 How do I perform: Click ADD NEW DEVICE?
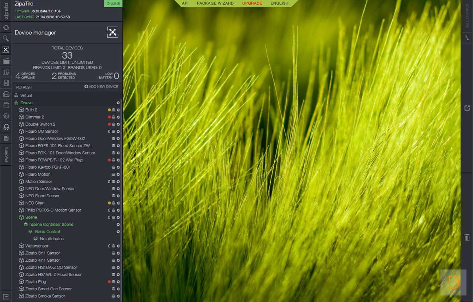[102, 86]
